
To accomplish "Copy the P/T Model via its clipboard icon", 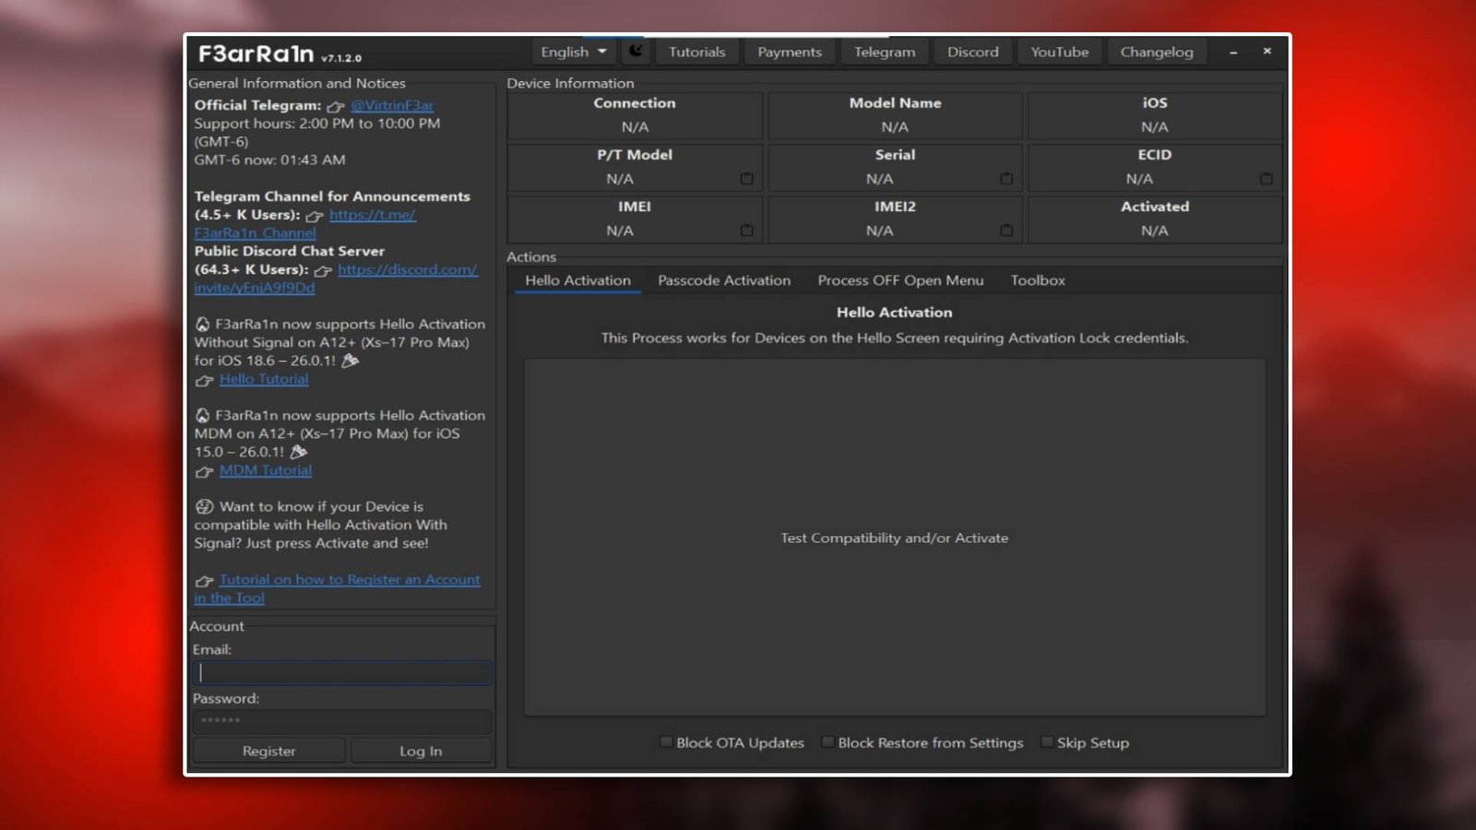I will (x=745, y=178).
